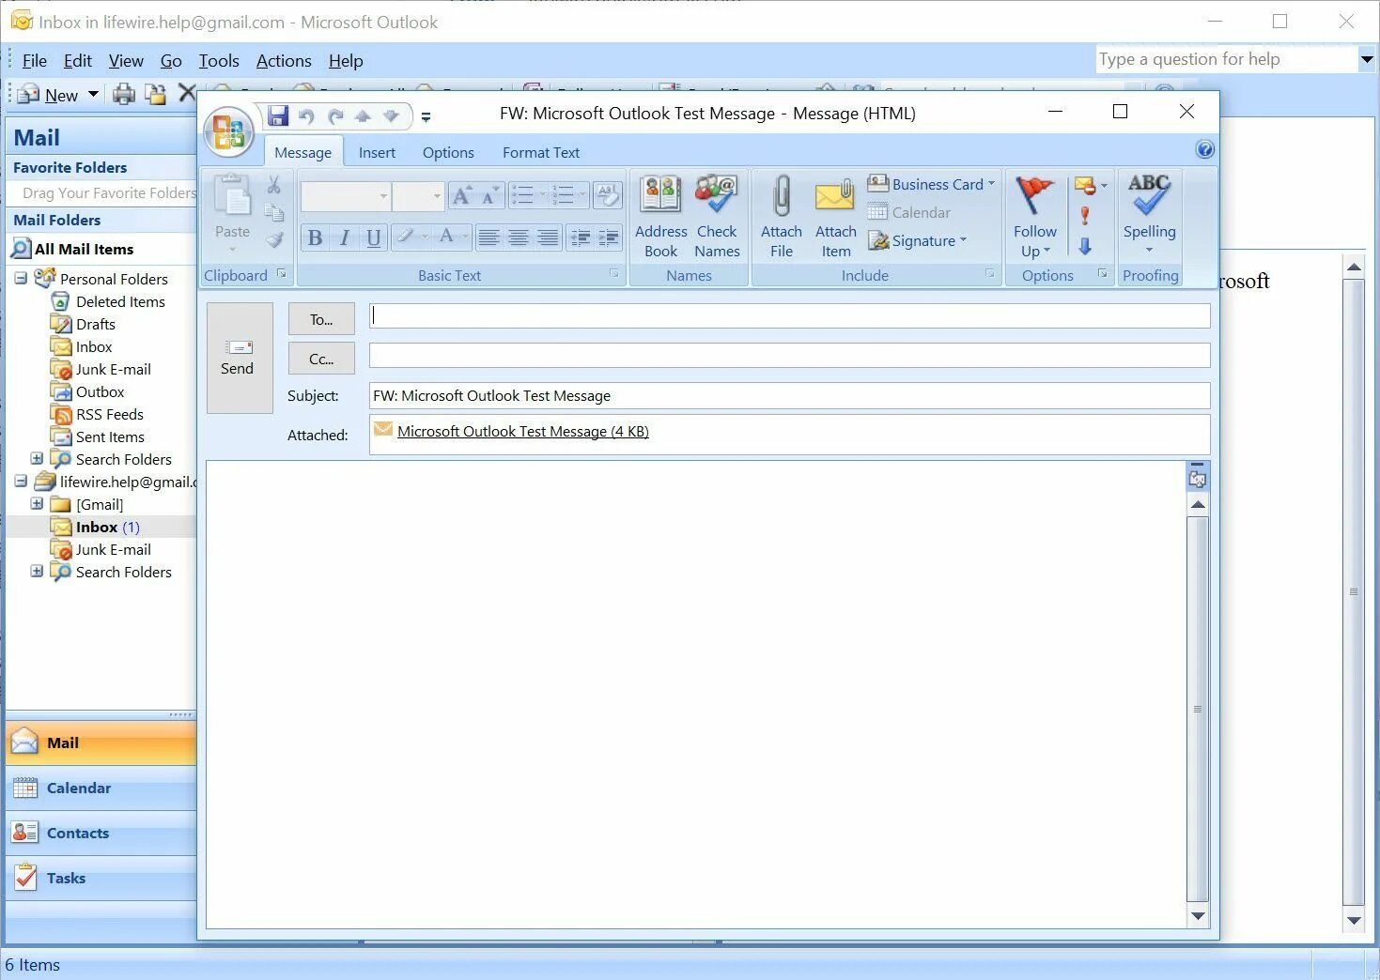Click the Print icon in Outlook toolbar
Viewport: 1380px width, 980px height.
click(x=124, y=94)
